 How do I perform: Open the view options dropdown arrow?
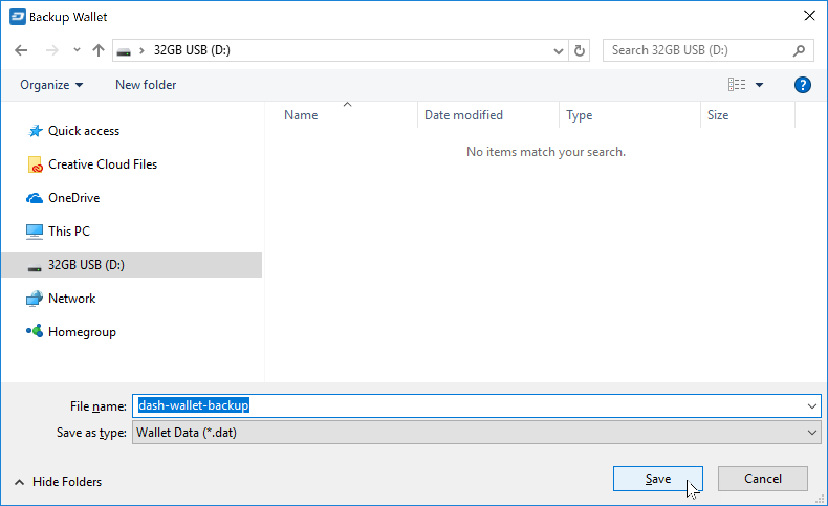(x=759, y=85)
